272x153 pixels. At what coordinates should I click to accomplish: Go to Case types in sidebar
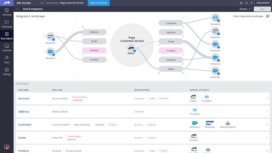coord(7,23)
